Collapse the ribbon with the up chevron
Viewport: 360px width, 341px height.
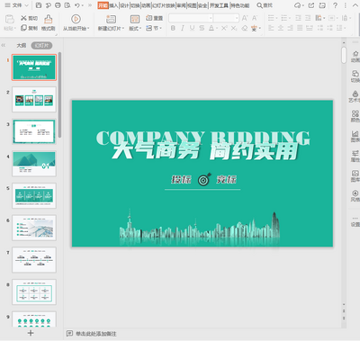355,5
